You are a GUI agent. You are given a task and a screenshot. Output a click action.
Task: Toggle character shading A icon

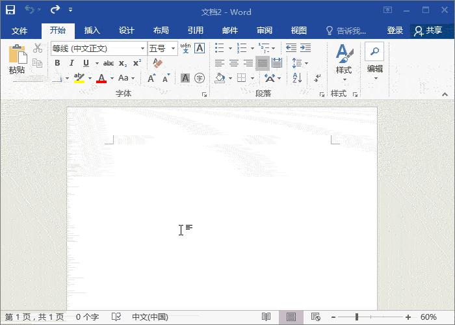[185, 78]
